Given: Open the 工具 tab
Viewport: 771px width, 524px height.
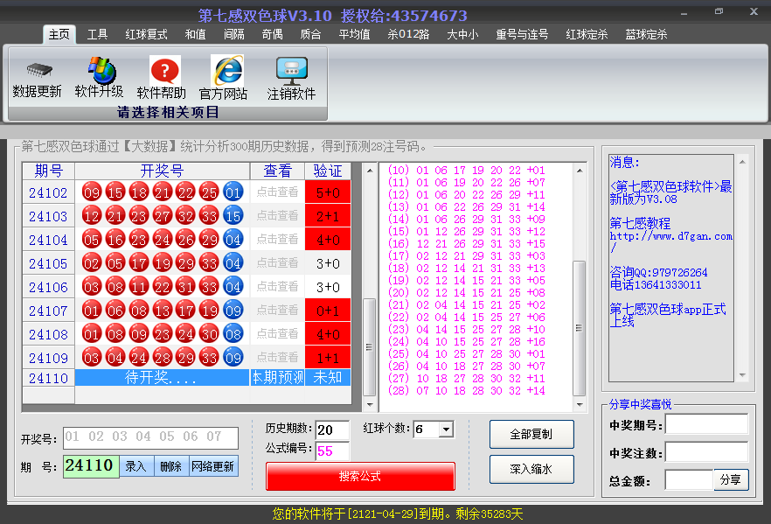Looking at the screenshot, I should pyautogui.click(x=97, y=34).
